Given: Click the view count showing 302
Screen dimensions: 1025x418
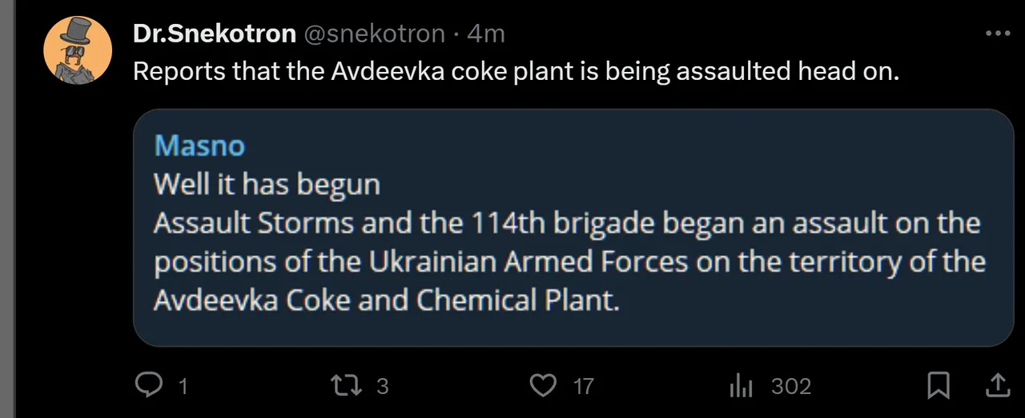Looking at the screenshot, I should pos(791,387).
